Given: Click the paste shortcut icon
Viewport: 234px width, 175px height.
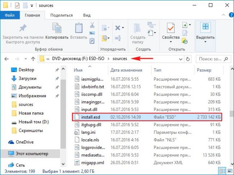Looking at the screenshot, I should (92, 41).
